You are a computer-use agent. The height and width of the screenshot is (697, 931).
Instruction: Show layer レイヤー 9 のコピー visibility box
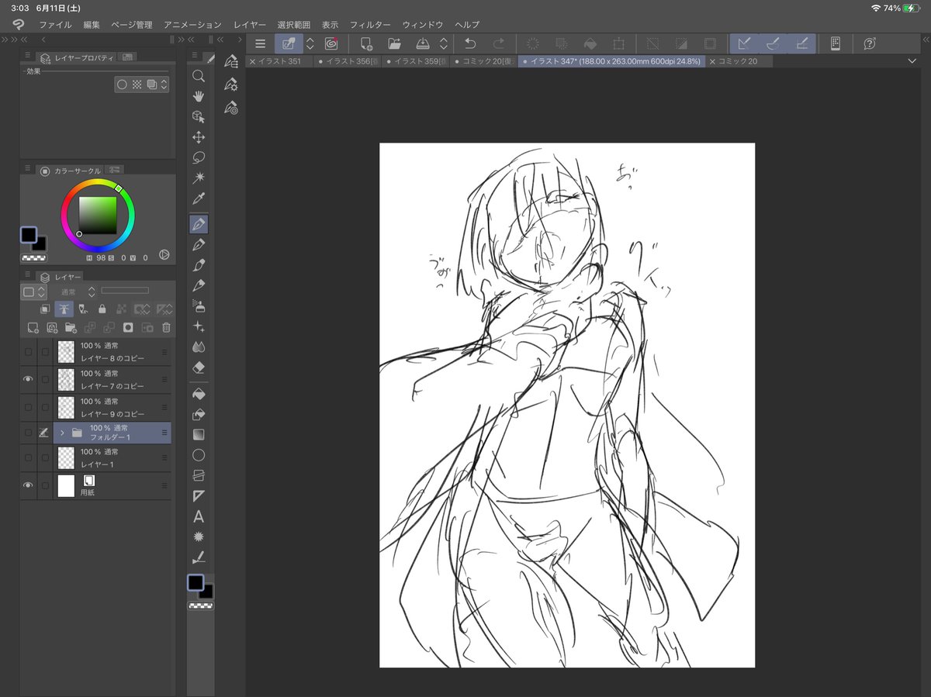click(x=29, y=408)
